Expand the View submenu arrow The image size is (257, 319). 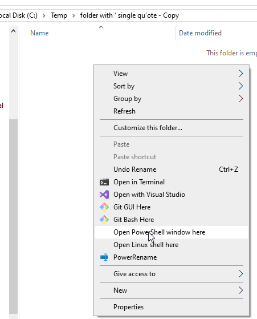coord(240,74)
